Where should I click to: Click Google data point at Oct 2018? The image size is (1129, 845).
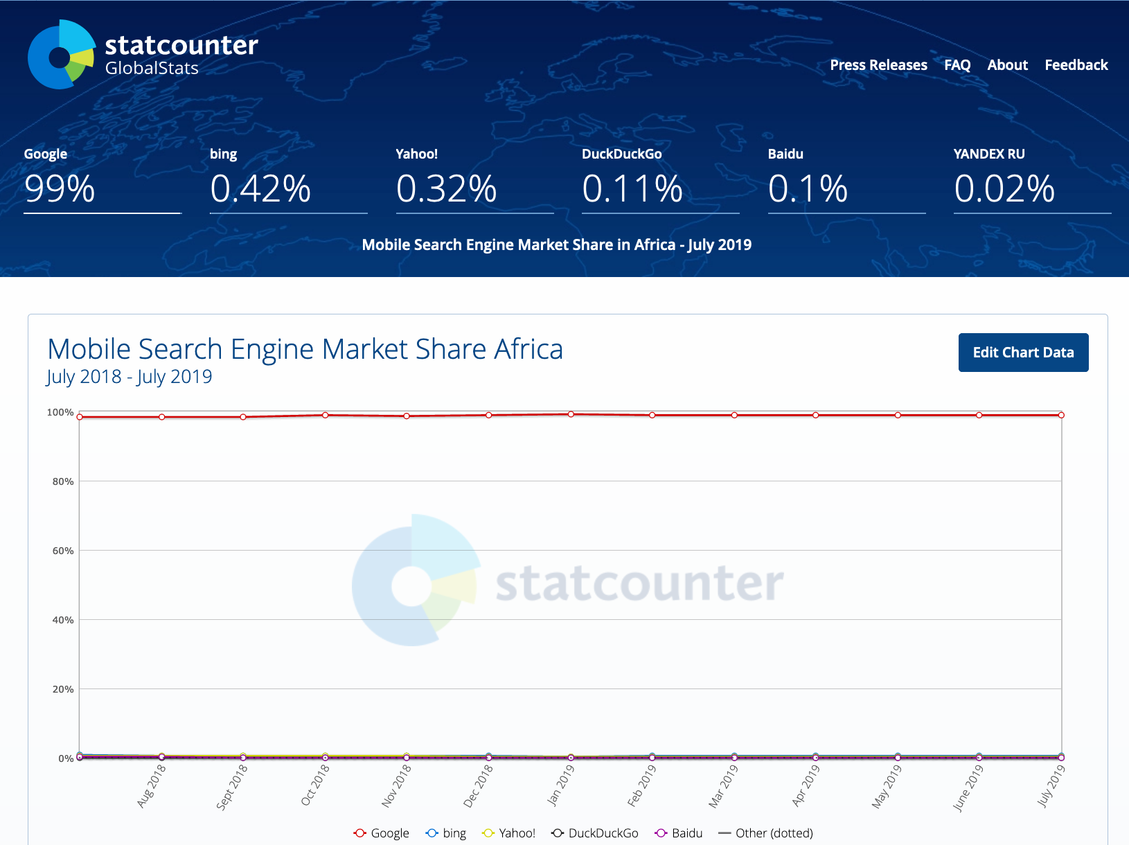tap(325, 415)
